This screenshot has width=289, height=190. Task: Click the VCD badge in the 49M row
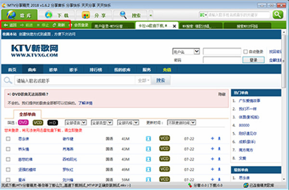164,169
